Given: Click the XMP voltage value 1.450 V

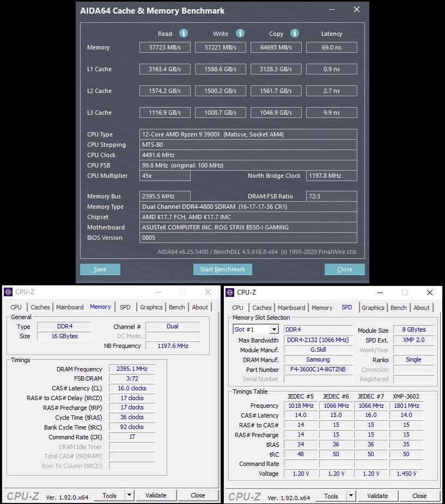Looking at the screenshot, I should click(406, 474).
